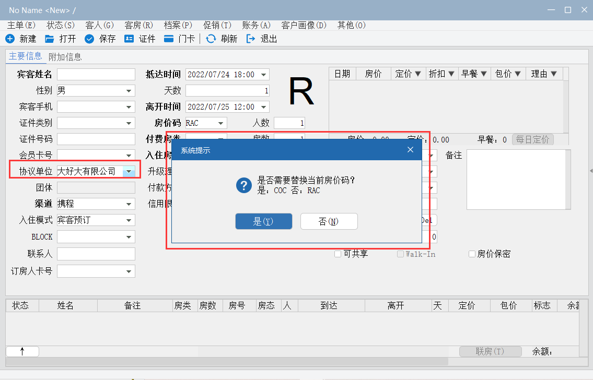Open the 会员卡号 dropdown

(x=129, y=155)
